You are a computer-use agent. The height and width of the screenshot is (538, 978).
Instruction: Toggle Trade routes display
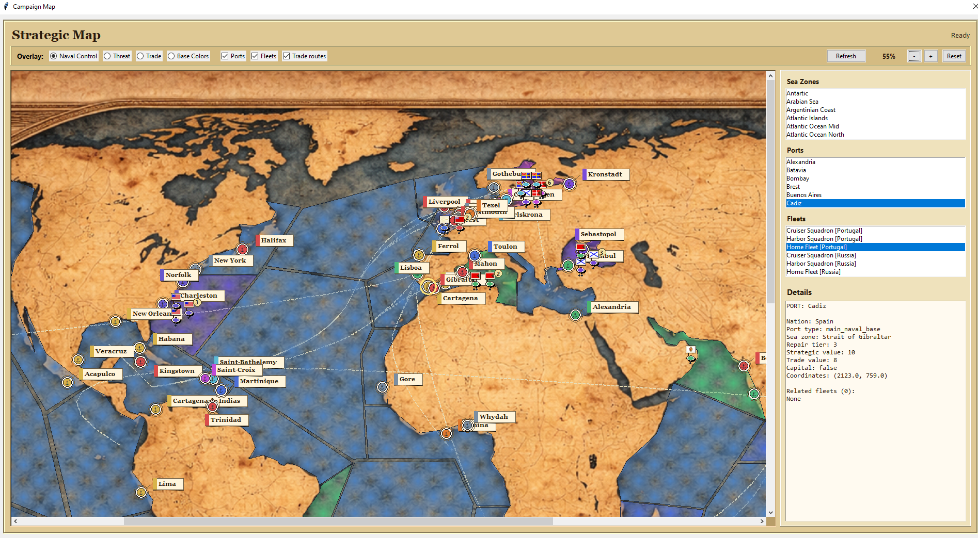point(305,56)
